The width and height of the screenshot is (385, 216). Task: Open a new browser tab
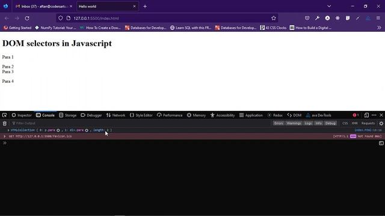click(145, 7)
